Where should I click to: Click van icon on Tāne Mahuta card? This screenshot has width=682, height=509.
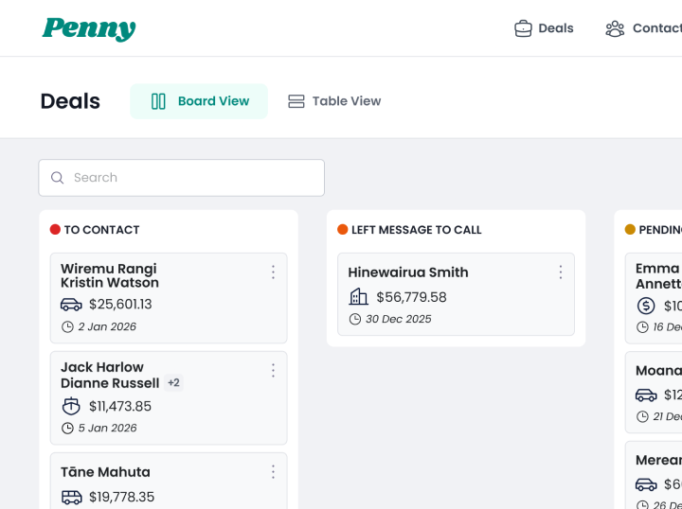click(x=71, y=497)
